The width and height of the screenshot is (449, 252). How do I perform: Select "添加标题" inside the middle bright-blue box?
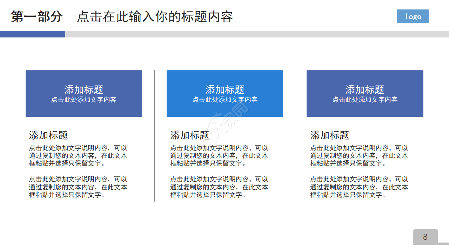[225, 90]
